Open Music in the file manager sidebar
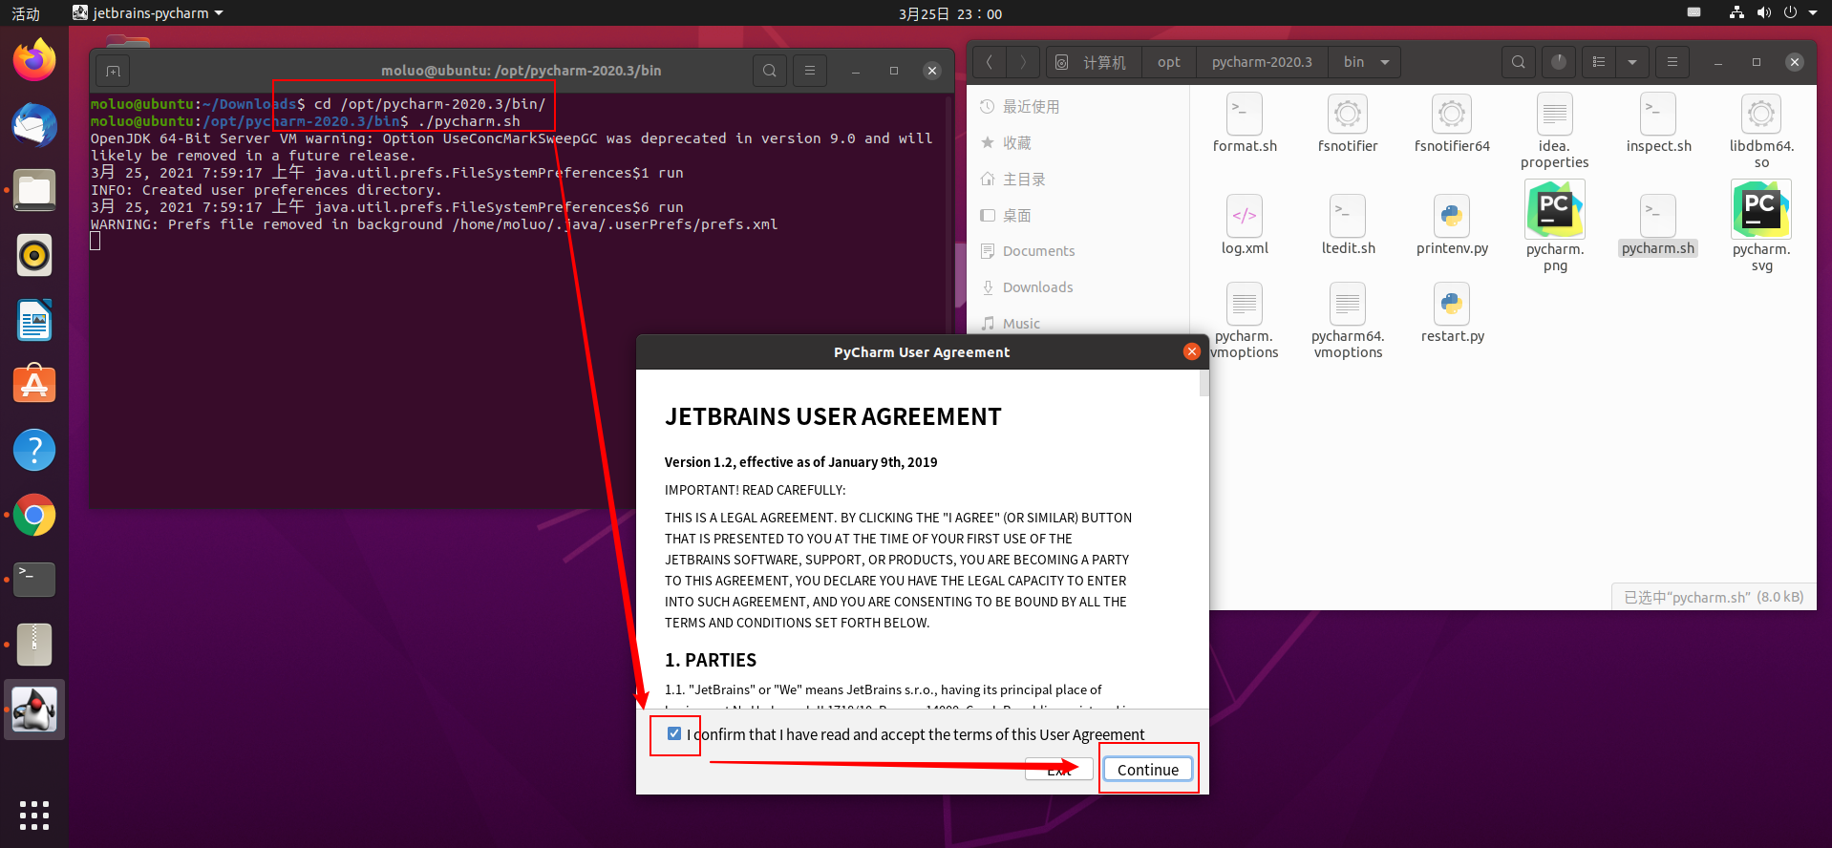This screenshot has width=1832, height=848. point(1021,324)
